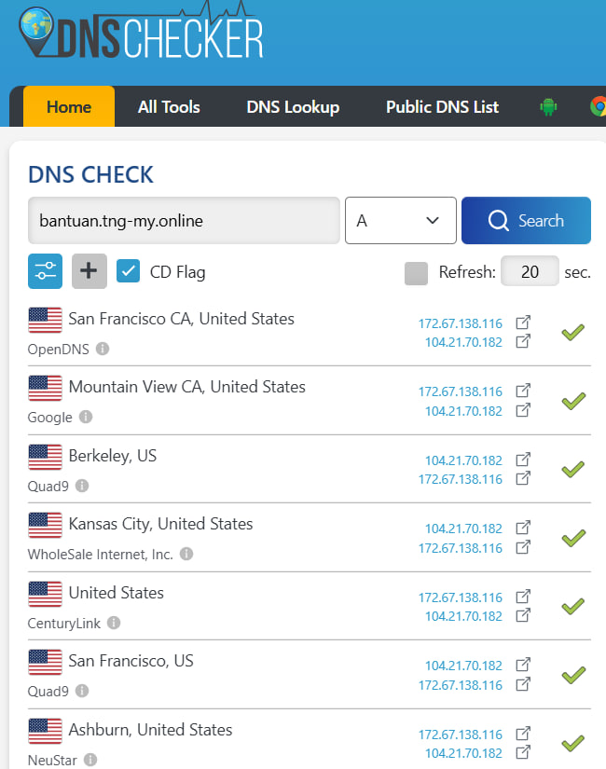606x769 pixels.
Task: Open OpenDNS 104.21.70.182 external link icon
Action: pos(523,341)
